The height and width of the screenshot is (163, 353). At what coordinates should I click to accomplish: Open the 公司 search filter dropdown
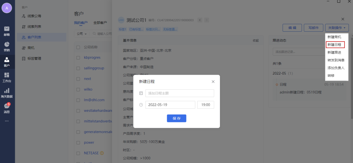pos(82,34)
